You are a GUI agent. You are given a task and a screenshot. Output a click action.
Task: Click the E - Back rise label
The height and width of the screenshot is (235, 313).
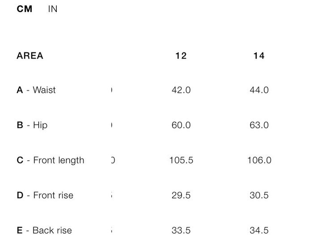tap(44, 231)
